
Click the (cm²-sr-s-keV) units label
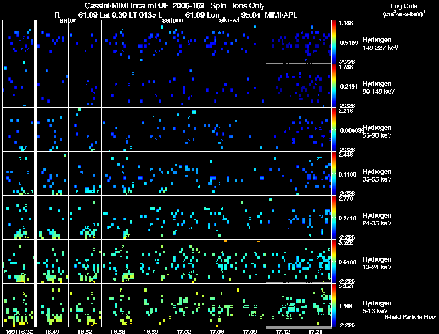(x=404, y=14)
